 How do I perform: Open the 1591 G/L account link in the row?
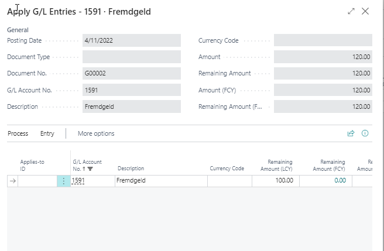coord(78,181)
